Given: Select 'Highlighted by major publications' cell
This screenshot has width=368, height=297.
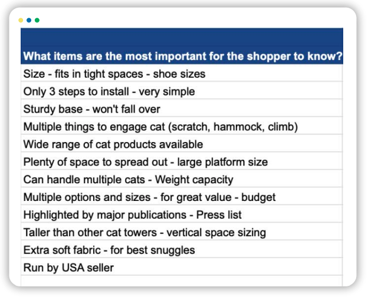Looking at the screenshot, I should [182, 214].
